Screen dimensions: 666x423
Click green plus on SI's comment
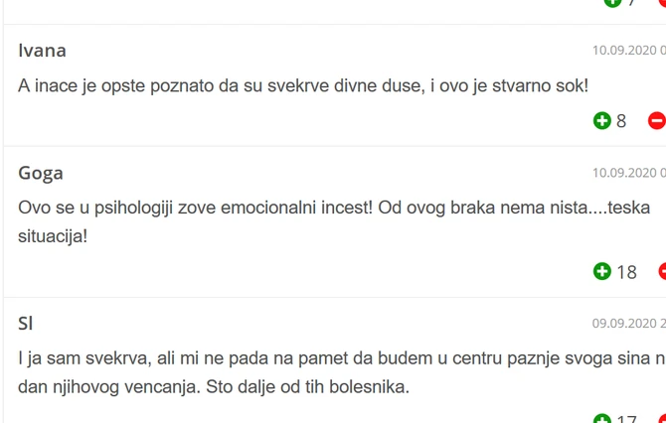pyautogui.click(x=601, y=419)
